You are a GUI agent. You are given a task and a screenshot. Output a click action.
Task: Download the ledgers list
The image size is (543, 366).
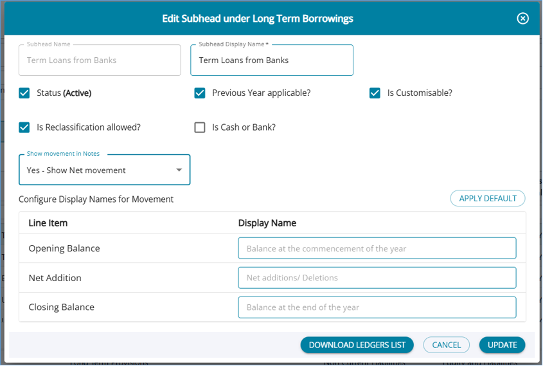357,345
